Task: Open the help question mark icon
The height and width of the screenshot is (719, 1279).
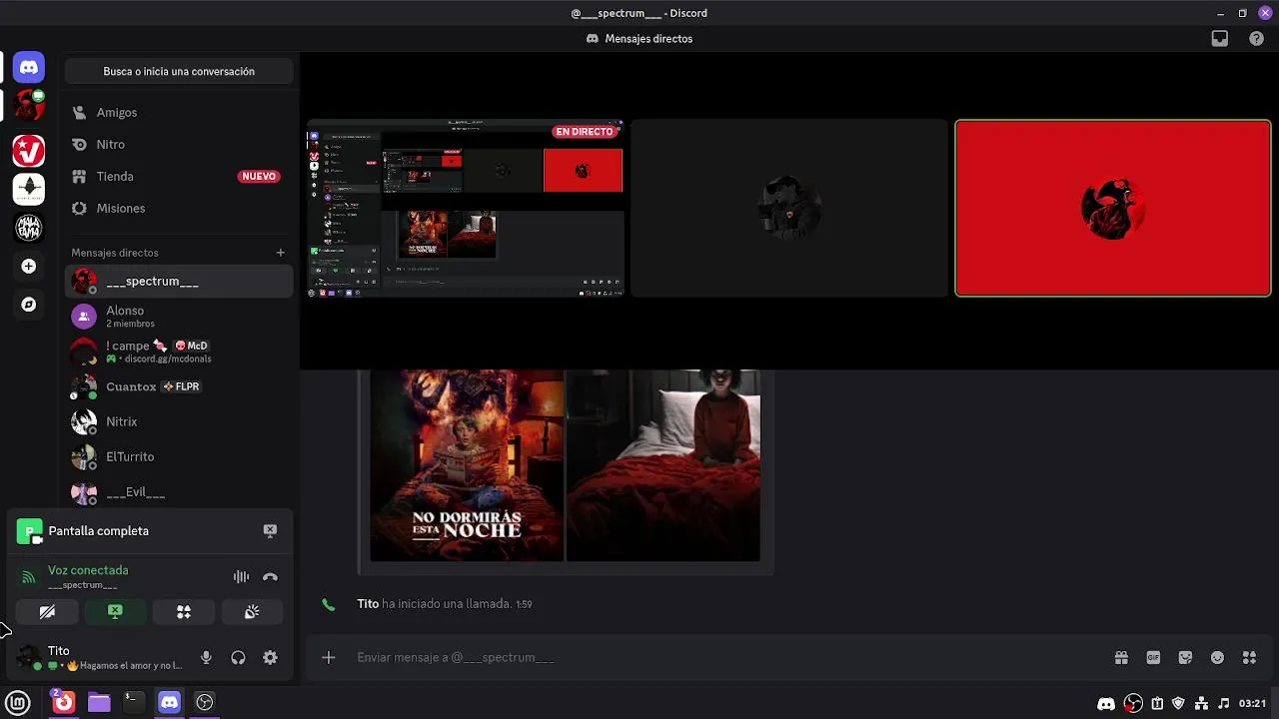Action: point(1256,39)
